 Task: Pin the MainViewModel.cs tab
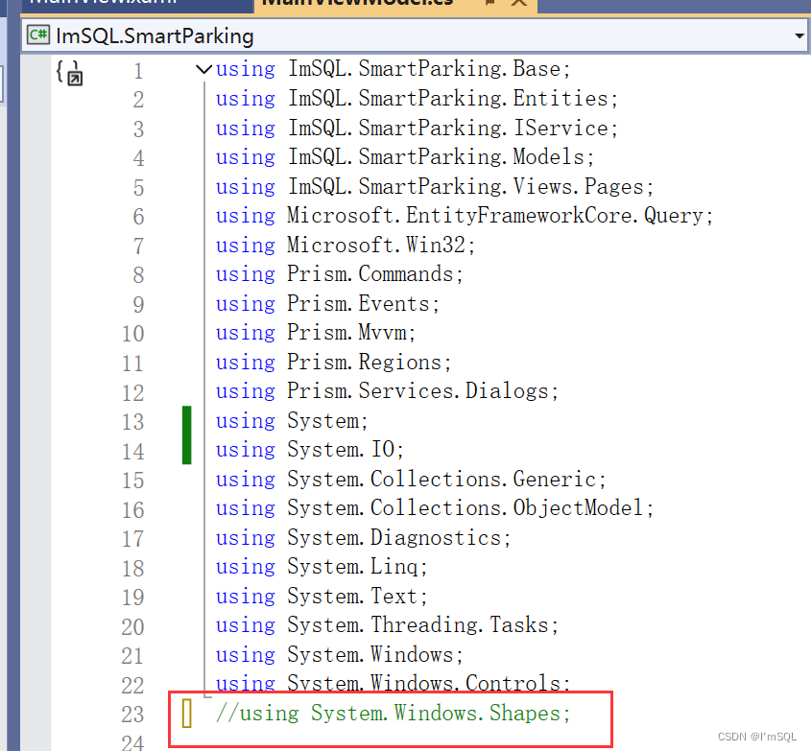point(490,4)
